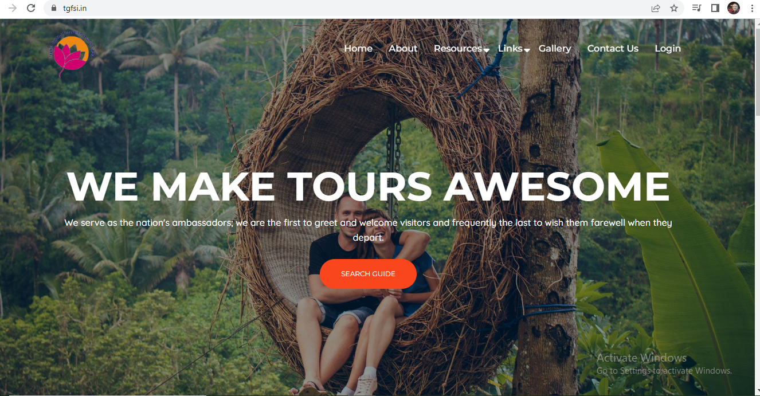760x396 pixels.
Task: Reload the page with the refresh icon
Action: [31, 8]
